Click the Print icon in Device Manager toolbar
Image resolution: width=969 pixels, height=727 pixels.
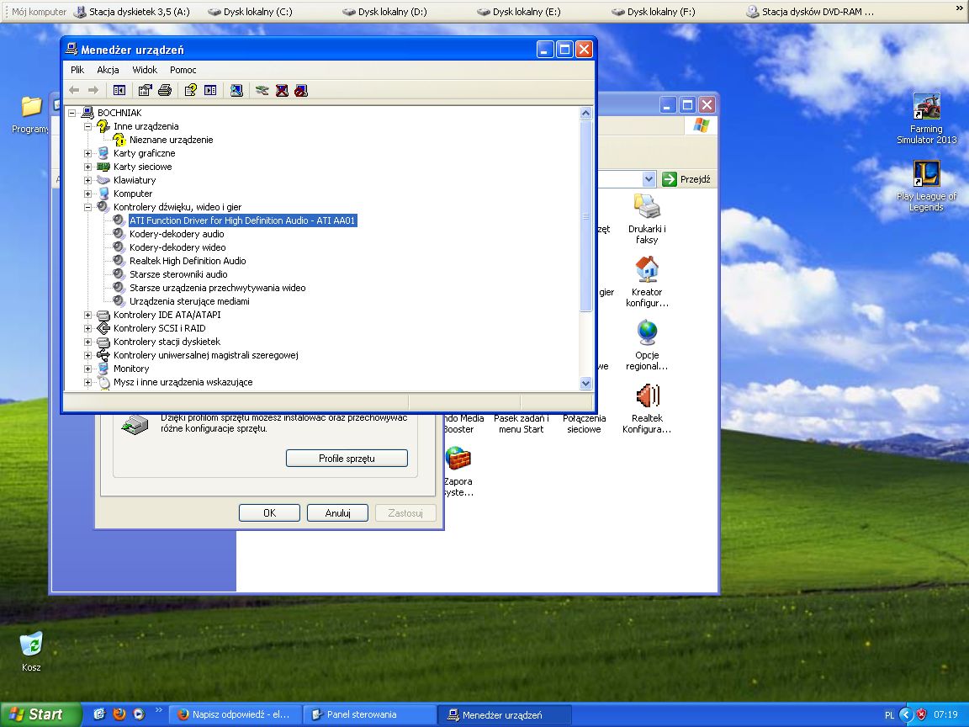click(164, 90)
